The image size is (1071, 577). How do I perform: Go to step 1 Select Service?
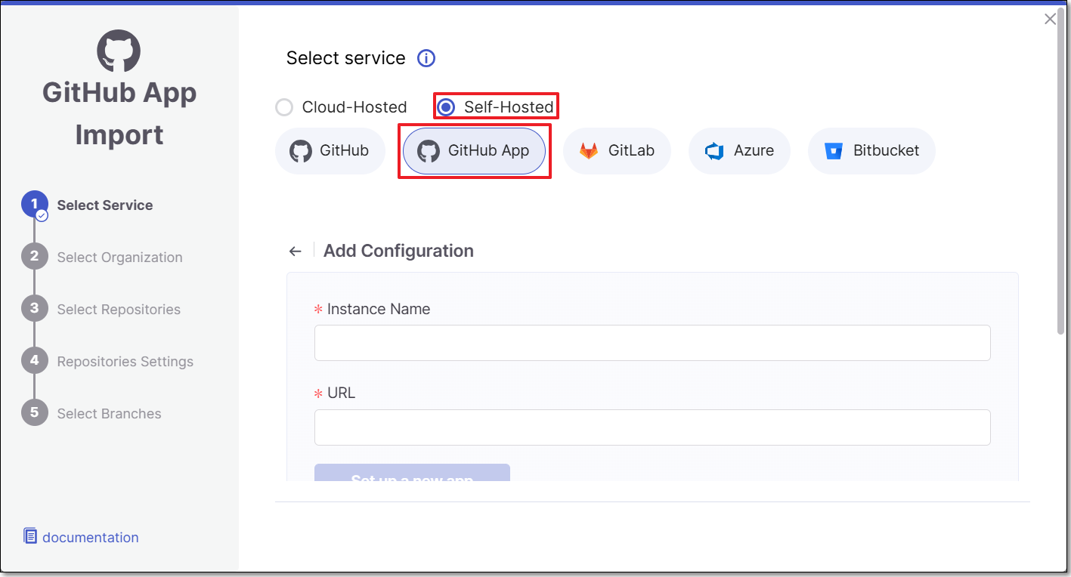(104, 205)
